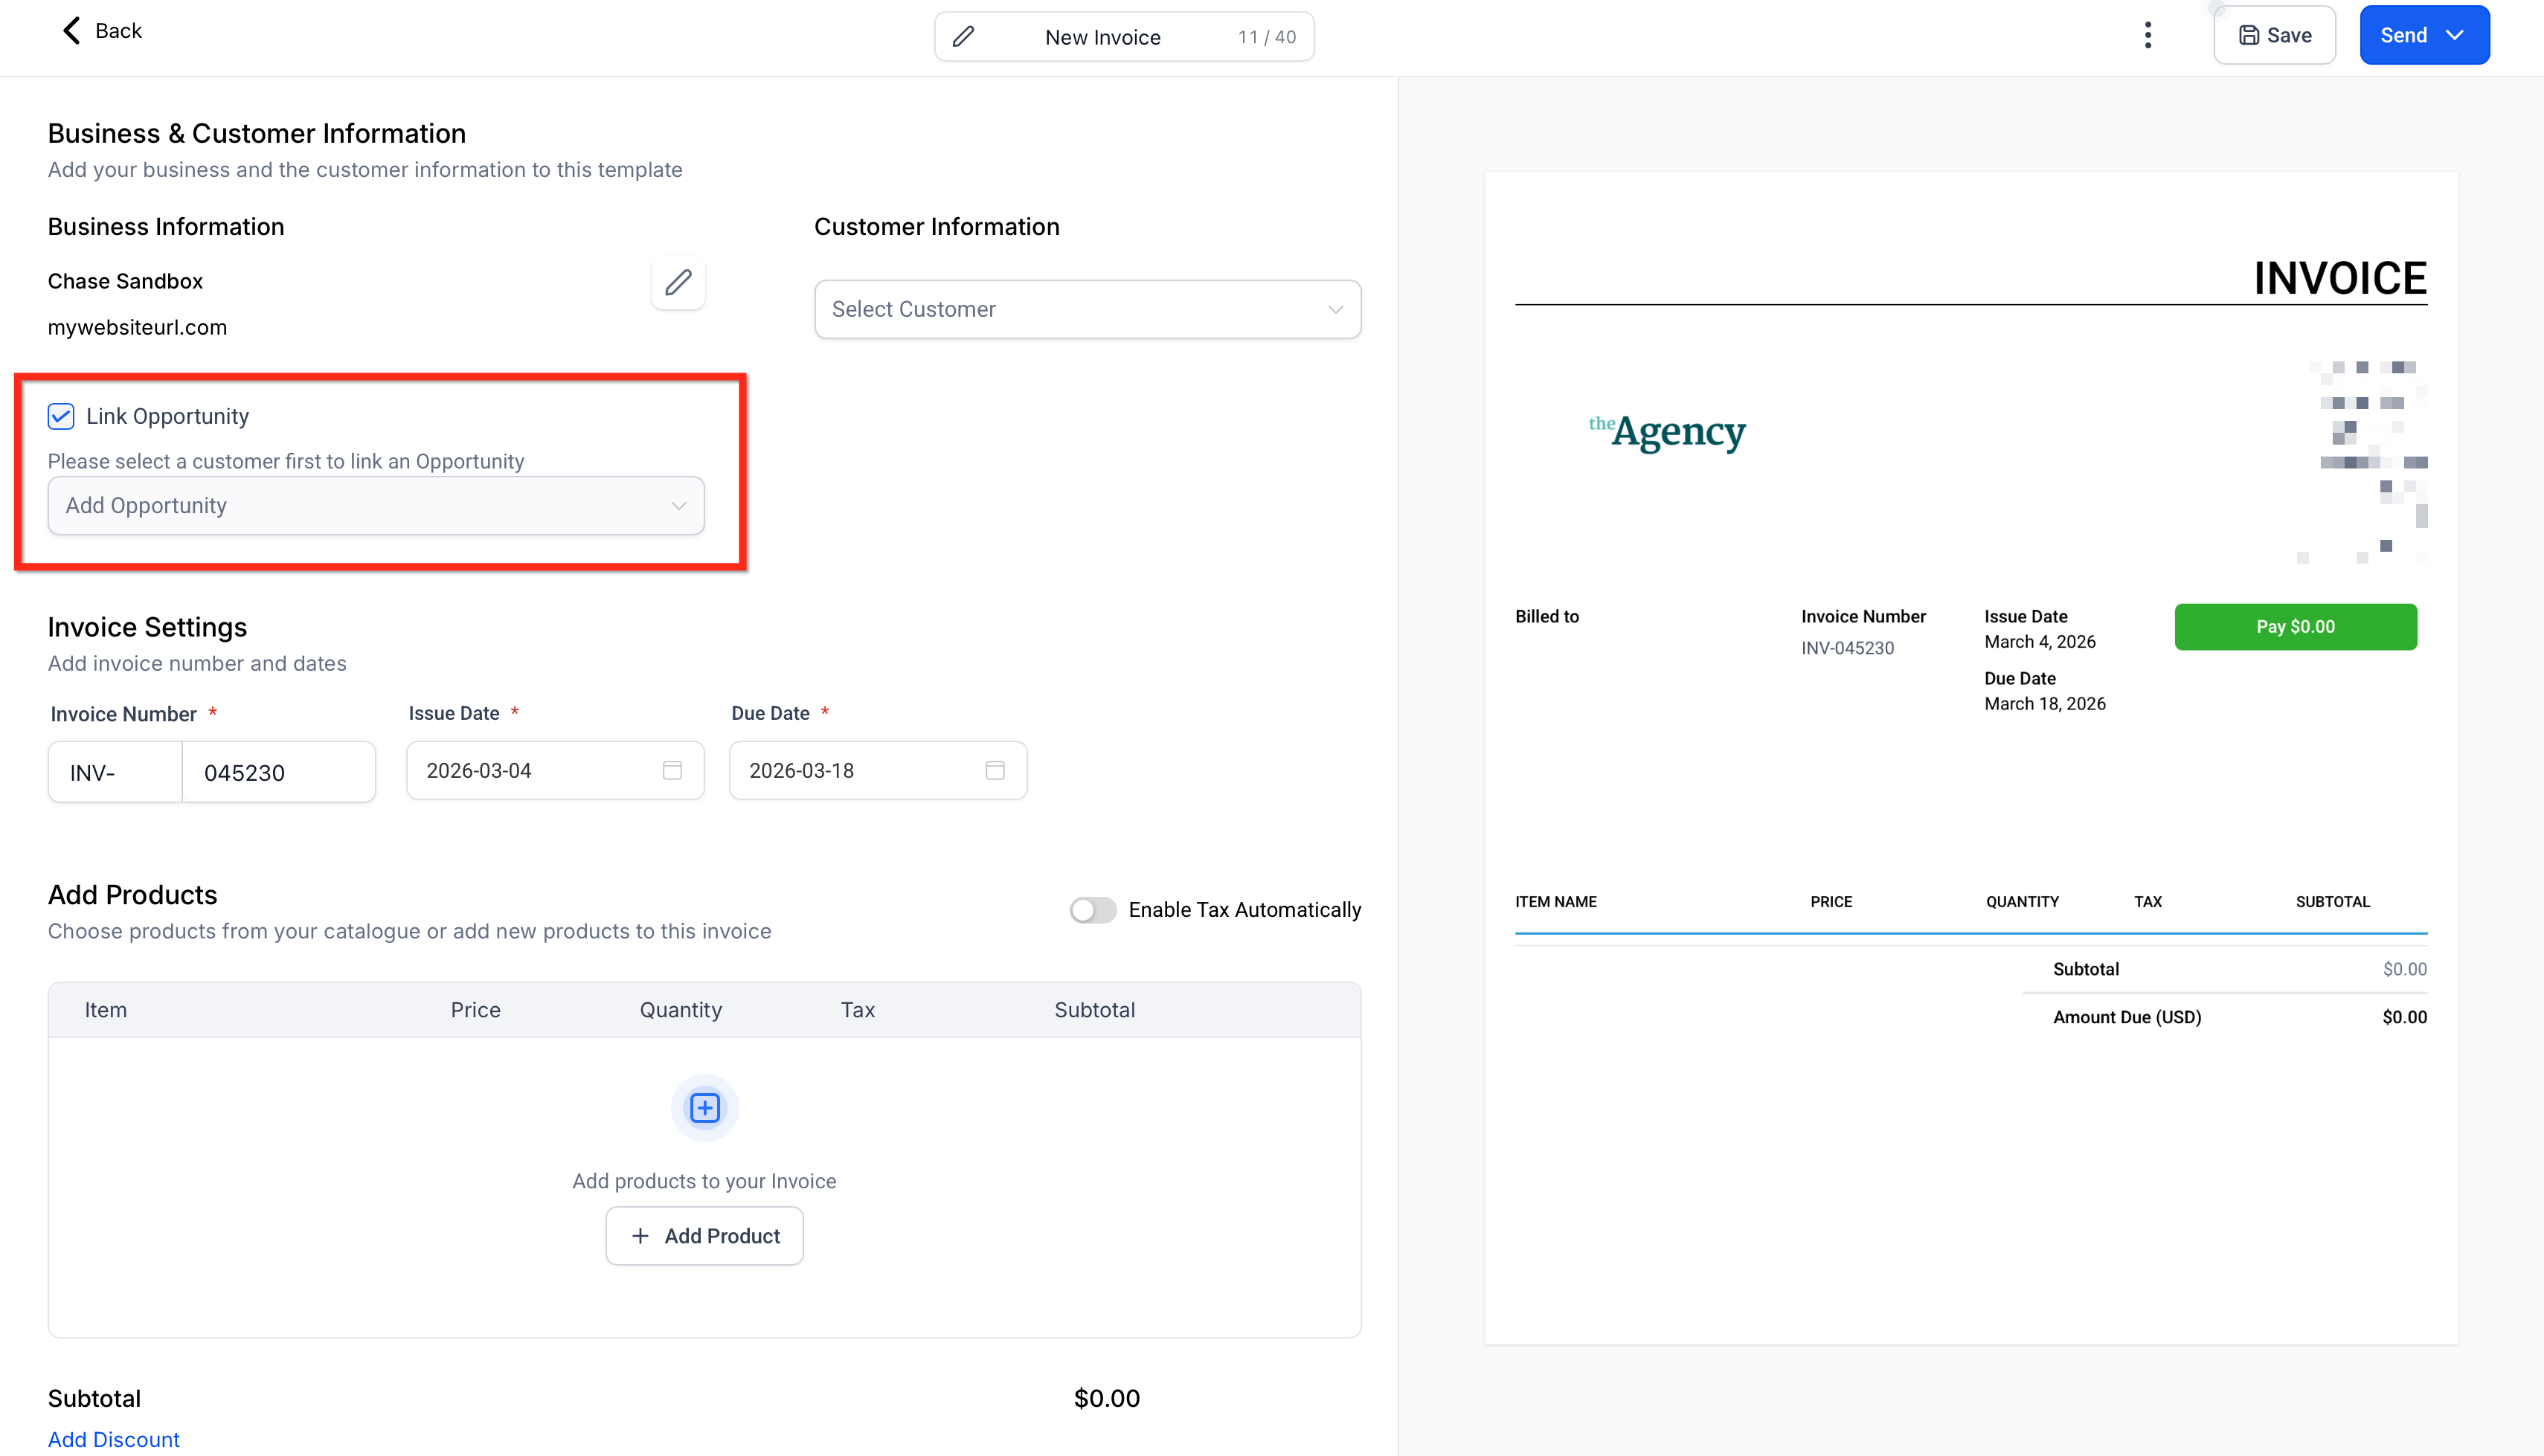
Task: Open the Send button dropdown arrow
Action: pyautogui.click(x=2456, y=35)
